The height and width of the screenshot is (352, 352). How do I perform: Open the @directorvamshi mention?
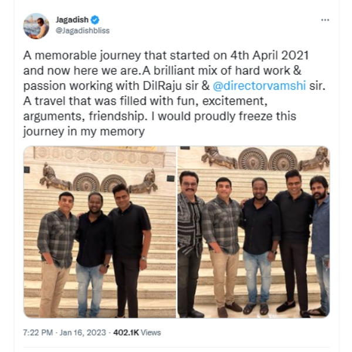pyautogui.click(x=259, y=86)
